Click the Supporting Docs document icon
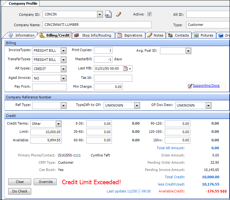The height and width of the screenshot is (200, 230). coord(190,86)
